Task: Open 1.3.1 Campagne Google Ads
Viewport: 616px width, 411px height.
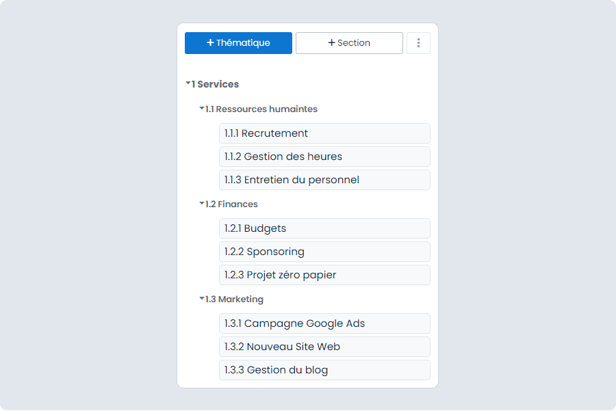Action: click(x=324, y=323)
